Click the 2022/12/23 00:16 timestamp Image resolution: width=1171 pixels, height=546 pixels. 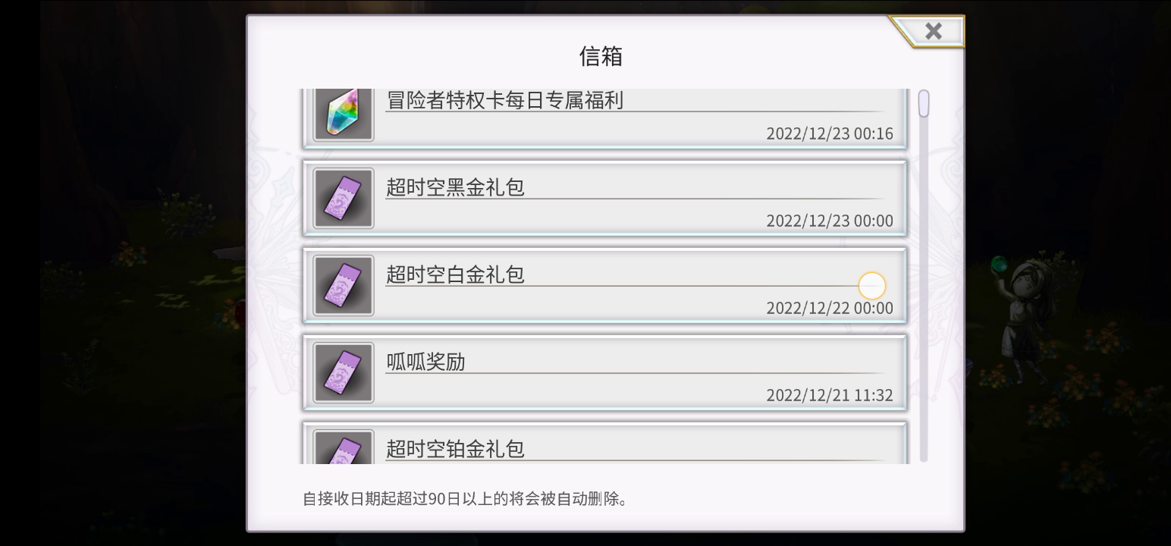pyautogui.click(x=830, y=133)
